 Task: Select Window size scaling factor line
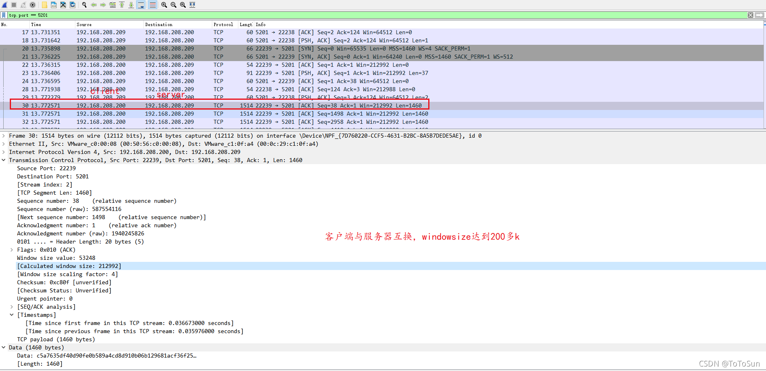coord(68,274)
